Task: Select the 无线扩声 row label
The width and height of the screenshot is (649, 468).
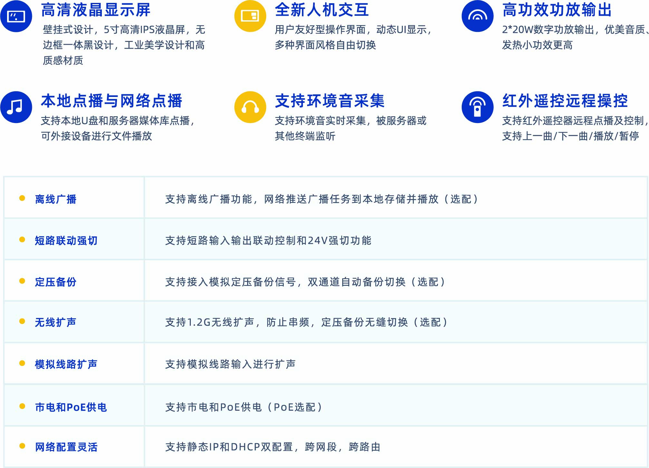Action: [x=55, y=322]
